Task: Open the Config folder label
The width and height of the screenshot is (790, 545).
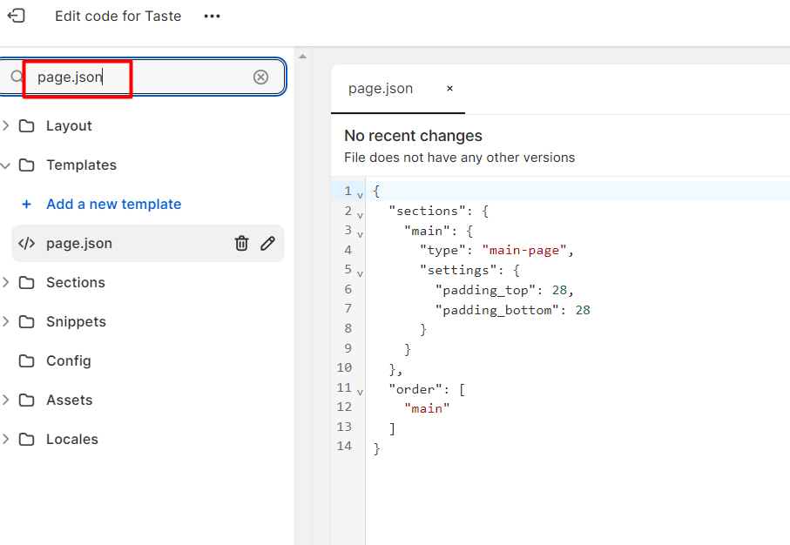Action: pyautogui.click(x=69, y=360)
